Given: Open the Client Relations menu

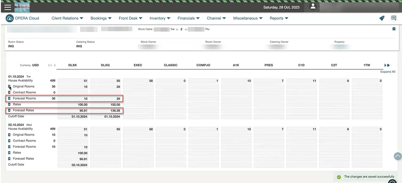Looking at the screenshot, I should pos(68,18).
